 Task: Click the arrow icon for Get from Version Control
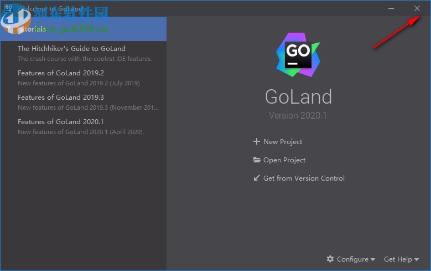tap(257, 178)
